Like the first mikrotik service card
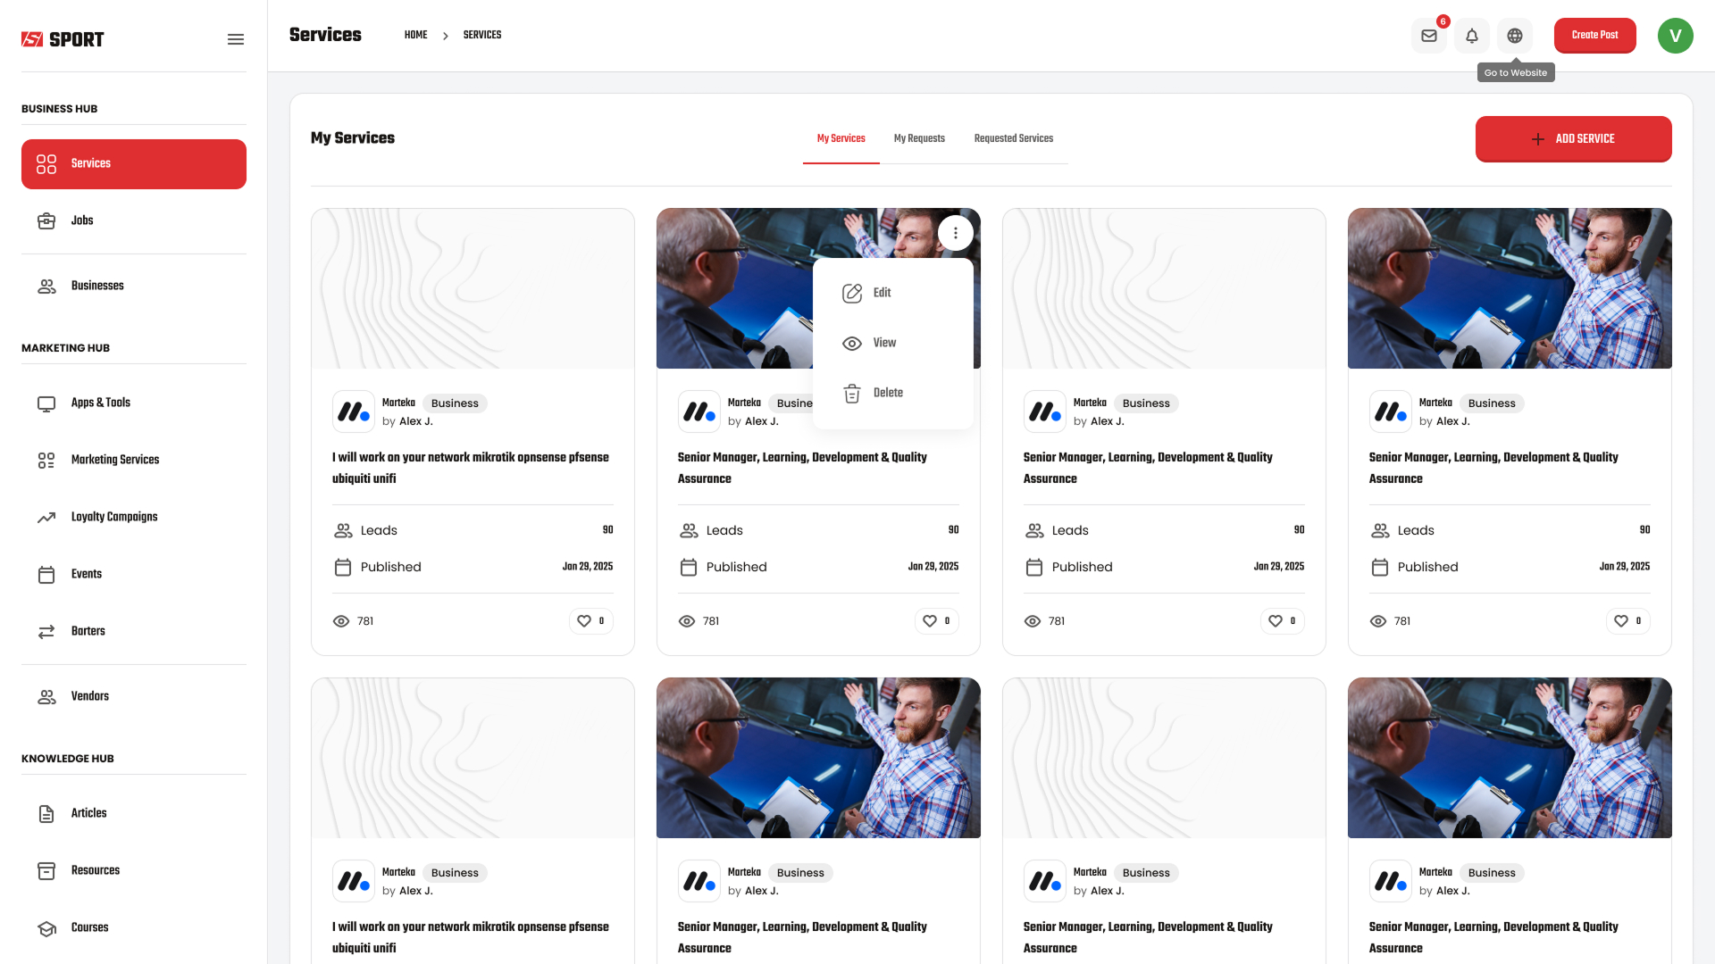This screenshot has height=964, width=1715. [591, 621]
